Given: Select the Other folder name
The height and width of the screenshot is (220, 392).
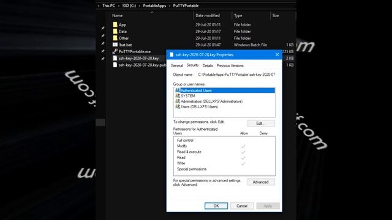Looking at the screenshot, I should point(124,38).
